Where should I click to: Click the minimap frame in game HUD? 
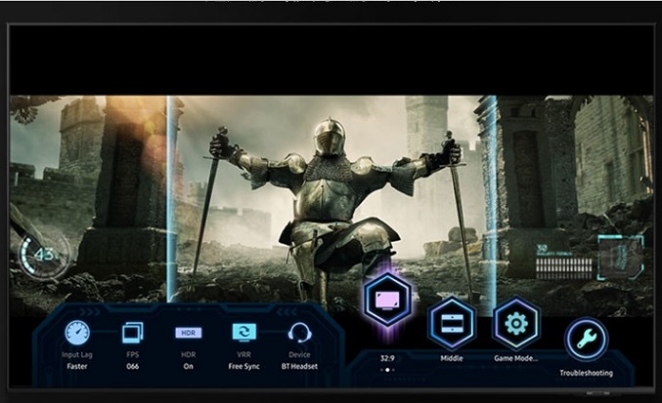tap(621, 258)
